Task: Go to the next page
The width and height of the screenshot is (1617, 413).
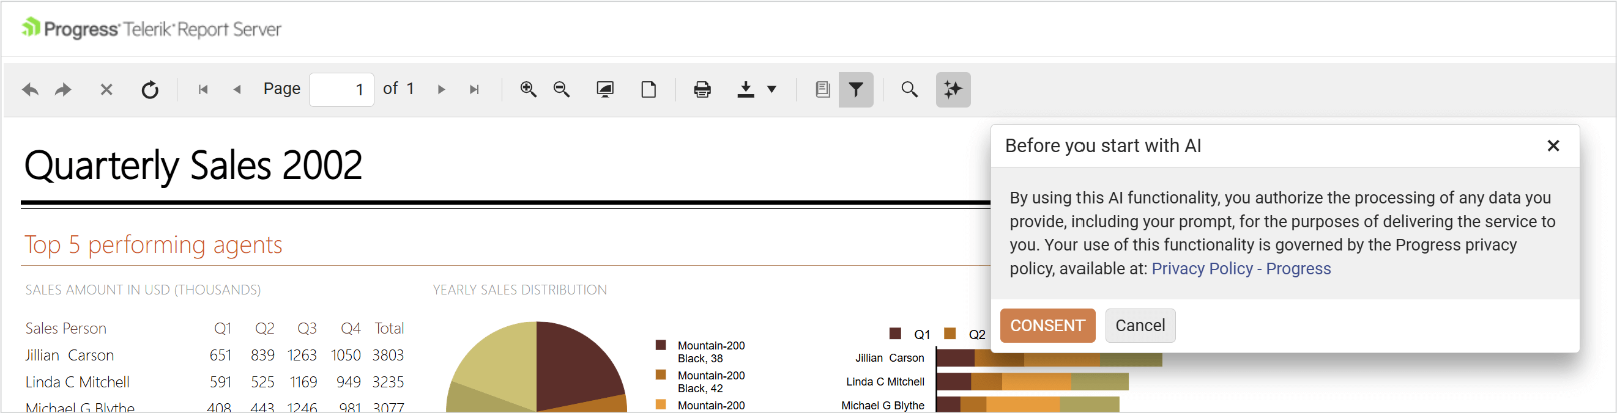Action: click(441, 90)
